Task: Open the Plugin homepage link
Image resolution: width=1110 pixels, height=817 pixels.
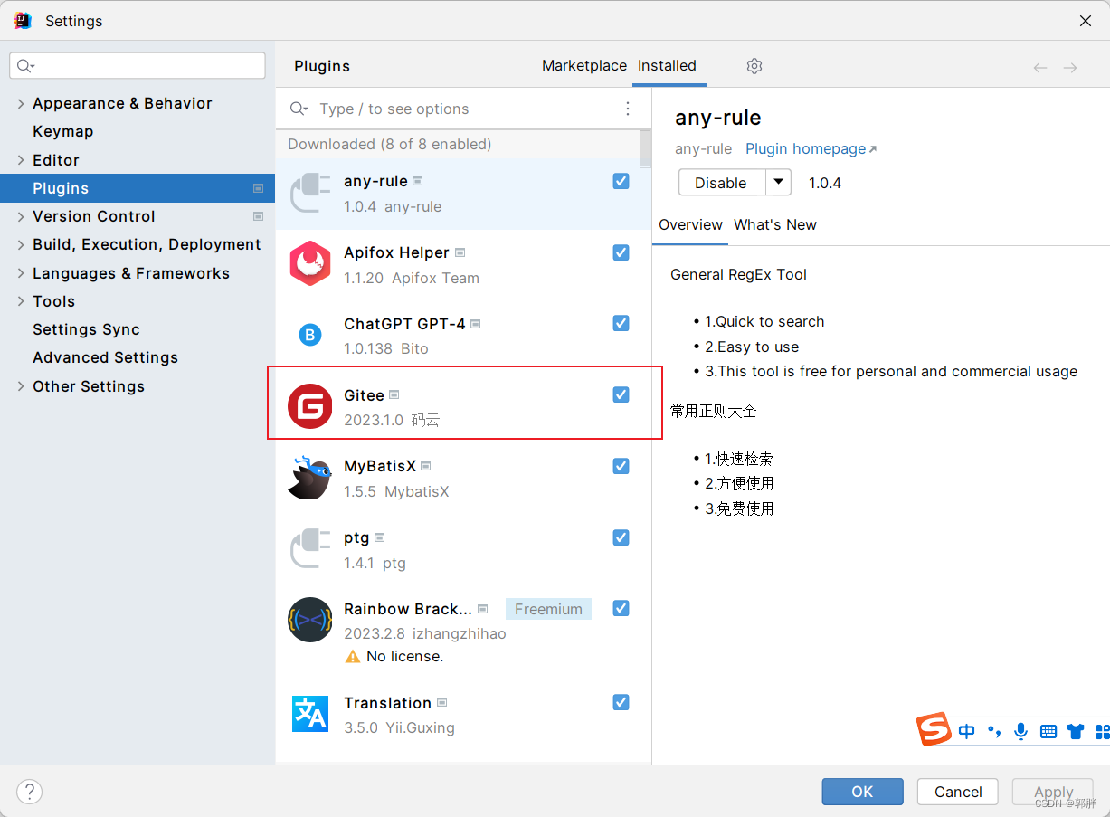Action: tap(811, 149)
